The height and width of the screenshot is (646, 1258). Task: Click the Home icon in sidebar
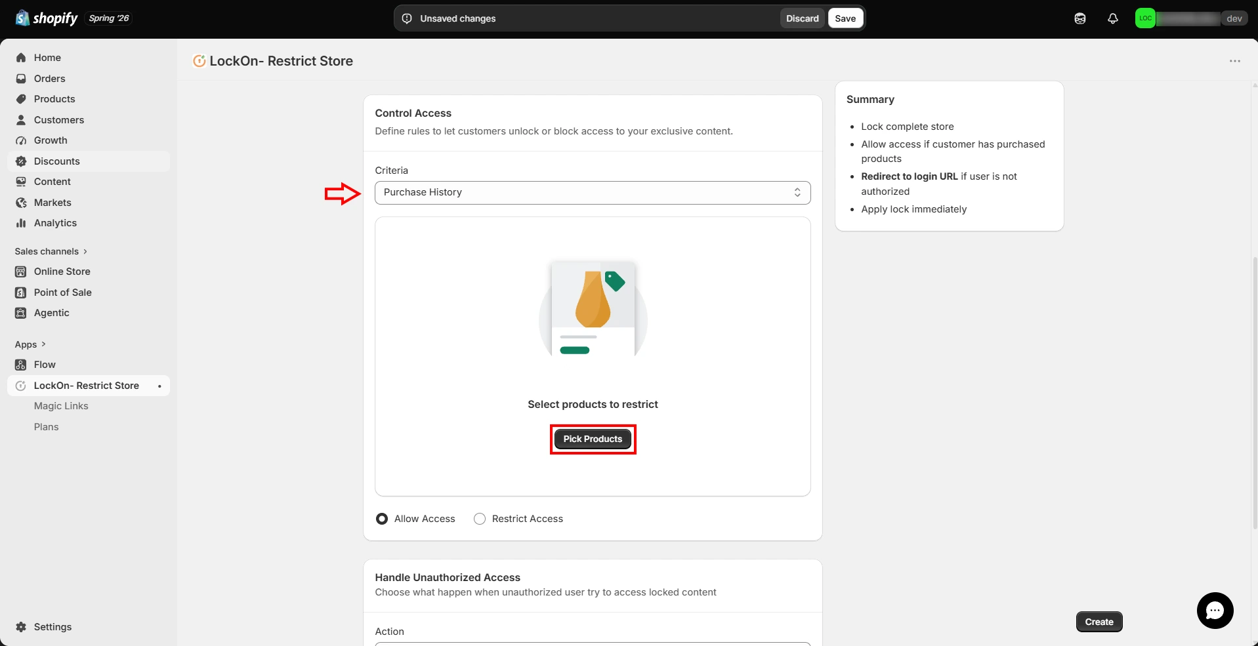point(21,58)
